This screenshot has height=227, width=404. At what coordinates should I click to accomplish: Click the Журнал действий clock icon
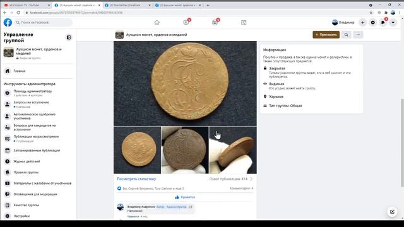pyautogui.click(x=8, y=161)
